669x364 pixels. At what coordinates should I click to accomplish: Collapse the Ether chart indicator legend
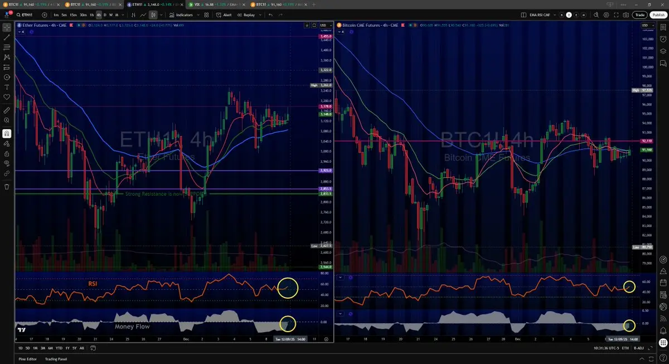click(x=21, y=32)
